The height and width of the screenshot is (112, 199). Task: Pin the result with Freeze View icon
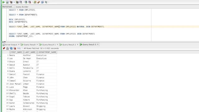4,48
